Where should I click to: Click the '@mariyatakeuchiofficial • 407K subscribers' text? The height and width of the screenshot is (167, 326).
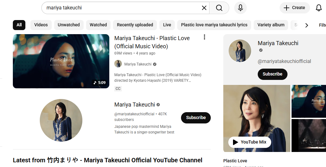[141, 117]
